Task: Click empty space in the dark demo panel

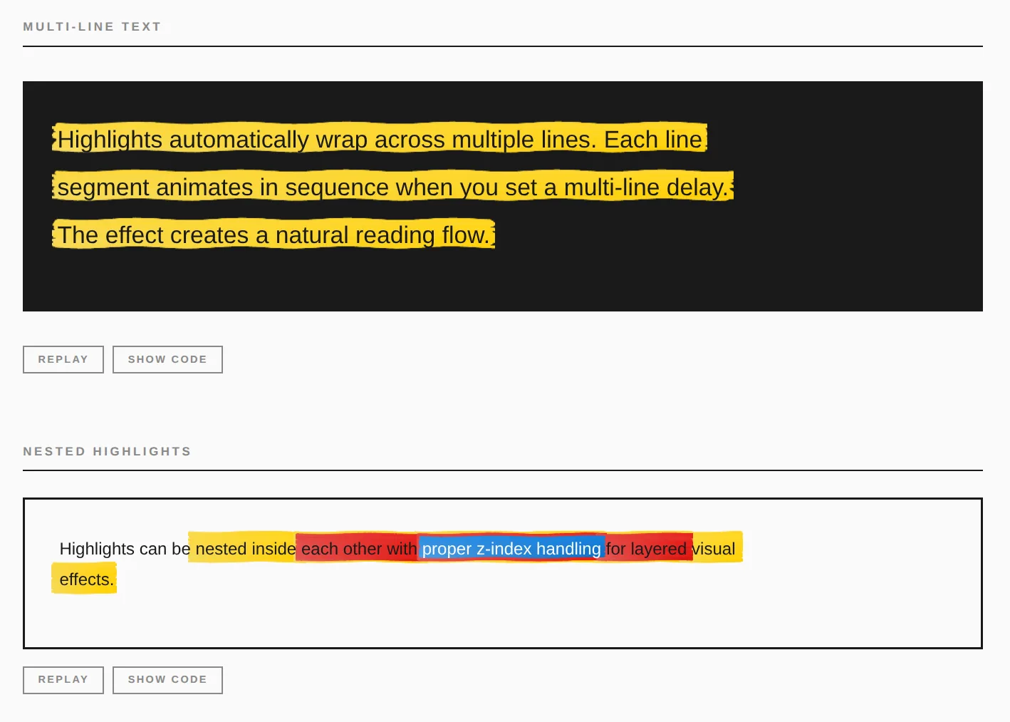Action: (x=855, y=271)
